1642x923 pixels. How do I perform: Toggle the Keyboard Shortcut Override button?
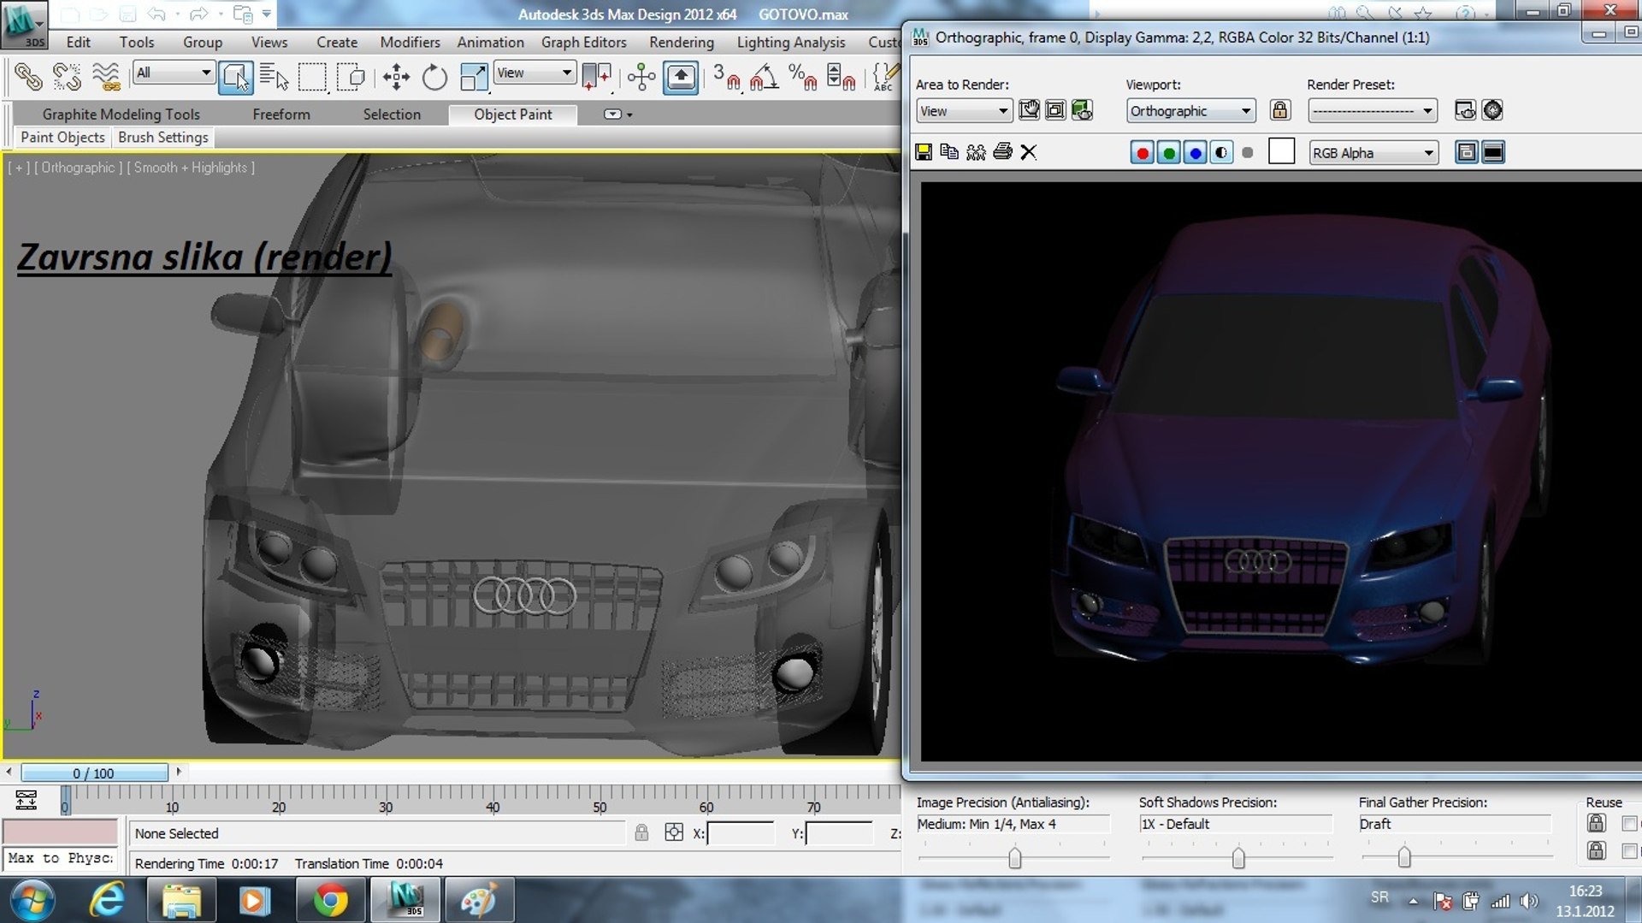(x=681, y=77)
